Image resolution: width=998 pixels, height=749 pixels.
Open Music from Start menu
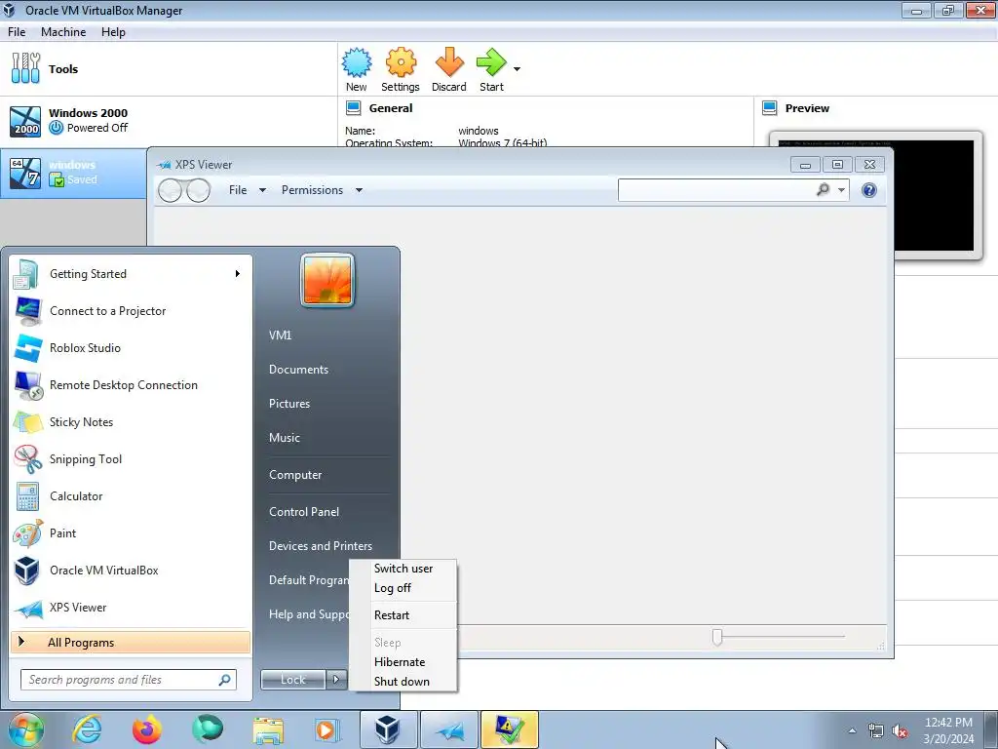coord(285,438)
